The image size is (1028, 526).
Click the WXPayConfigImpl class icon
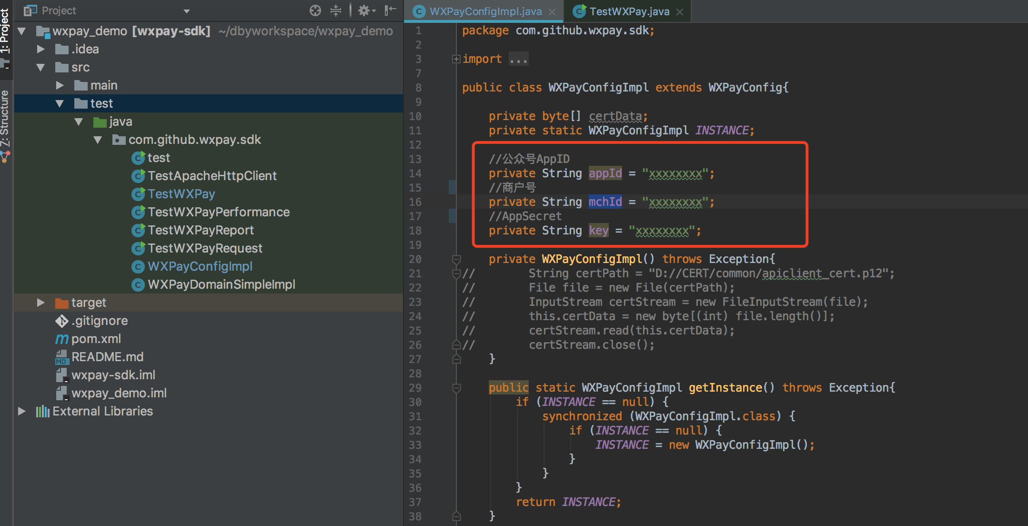[x=138, y=266]
